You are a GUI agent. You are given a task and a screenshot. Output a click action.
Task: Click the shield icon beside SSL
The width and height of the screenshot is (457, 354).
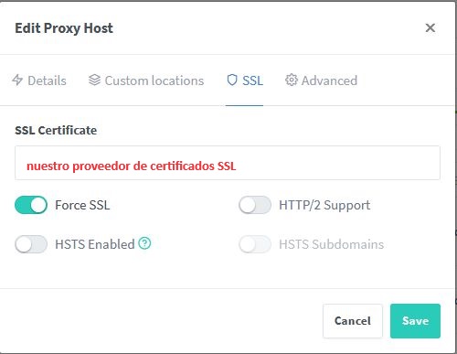[232, 80]
